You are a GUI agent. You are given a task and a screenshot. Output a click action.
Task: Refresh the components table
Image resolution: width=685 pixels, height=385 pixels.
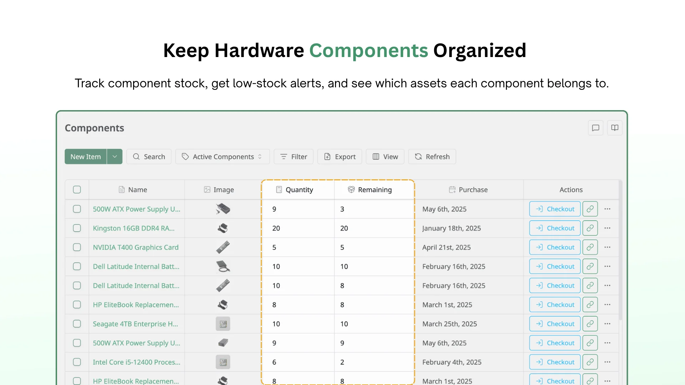click(432, 156)
